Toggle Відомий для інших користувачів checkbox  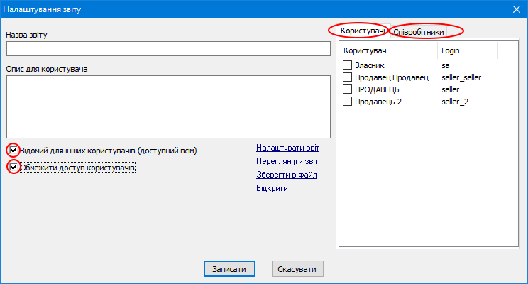click(x=13, y=150)
